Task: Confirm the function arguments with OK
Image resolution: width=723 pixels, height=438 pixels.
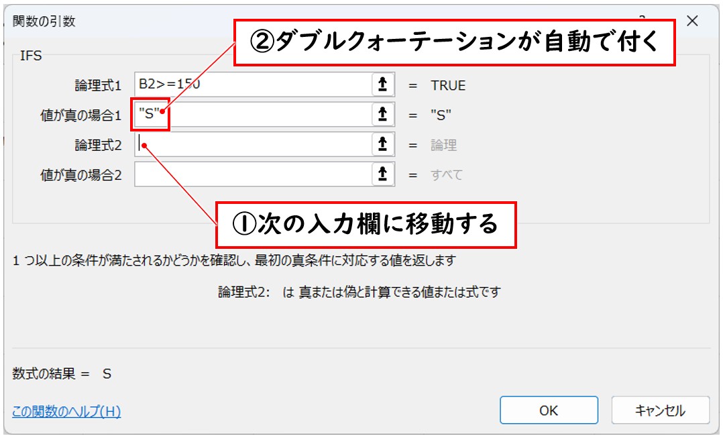Action: [549, 410]
